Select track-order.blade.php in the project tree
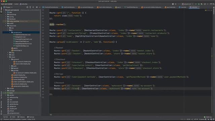 tap(23, 64)
